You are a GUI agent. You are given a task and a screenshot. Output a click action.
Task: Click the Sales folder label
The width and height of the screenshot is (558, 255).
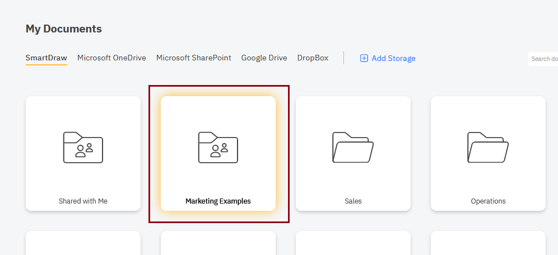tap(353, 201)
